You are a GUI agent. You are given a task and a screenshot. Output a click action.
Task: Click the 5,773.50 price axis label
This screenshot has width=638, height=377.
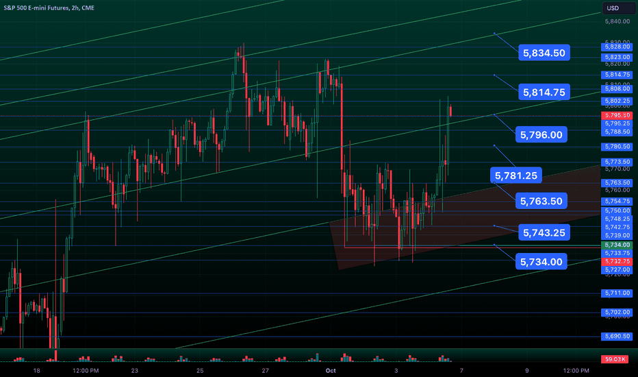(617, 162)
